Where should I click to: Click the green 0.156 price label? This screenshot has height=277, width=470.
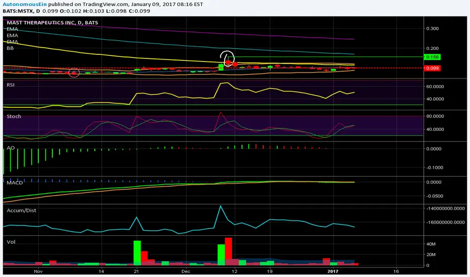tap(432, 57)
